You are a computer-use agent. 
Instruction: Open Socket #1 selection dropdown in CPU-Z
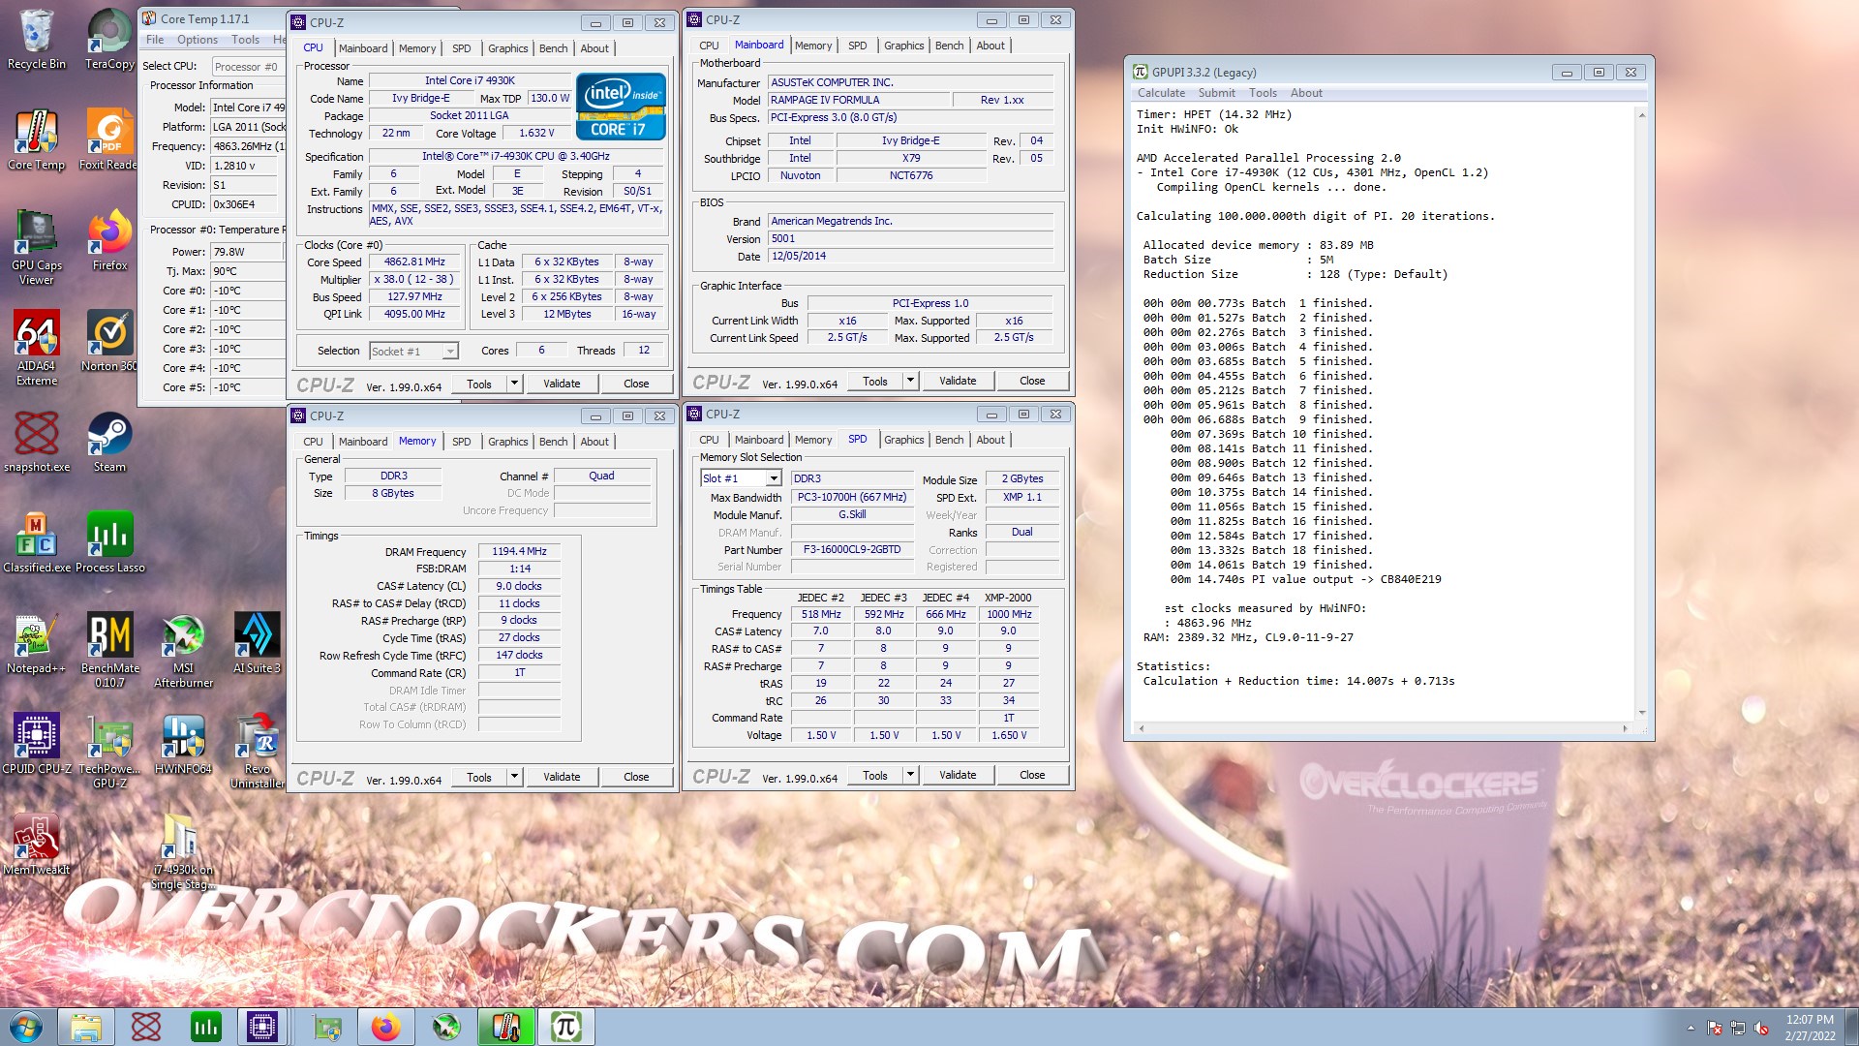[x=413, y=352]
